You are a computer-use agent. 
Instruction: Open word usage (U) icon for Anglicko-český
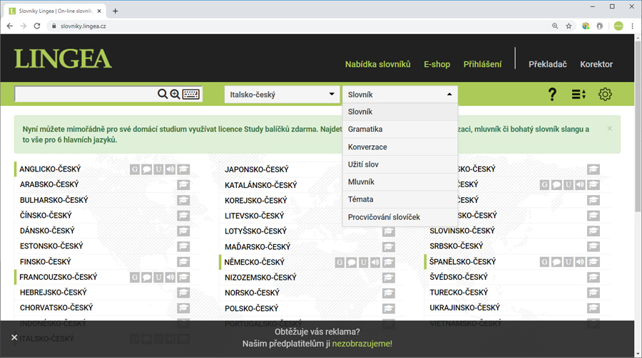point(158,169)
